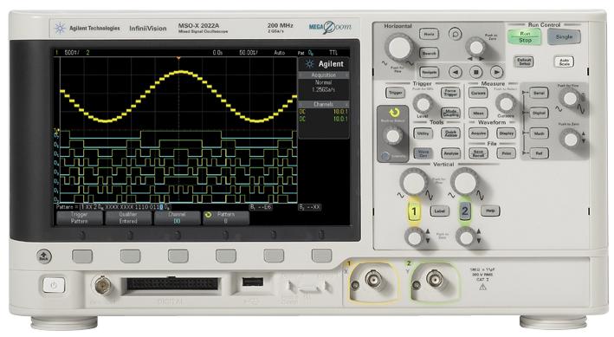Select the probe compensation terminals
Screen dimensions: 614x337
(309, 288)
